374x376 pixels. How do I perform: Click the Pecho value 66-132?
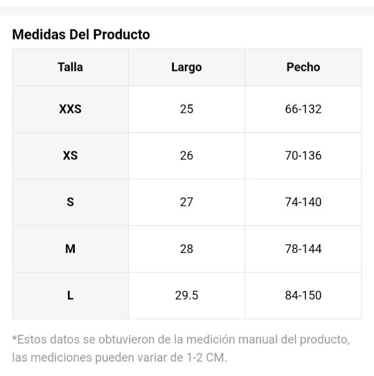click(x=303, y=109)
